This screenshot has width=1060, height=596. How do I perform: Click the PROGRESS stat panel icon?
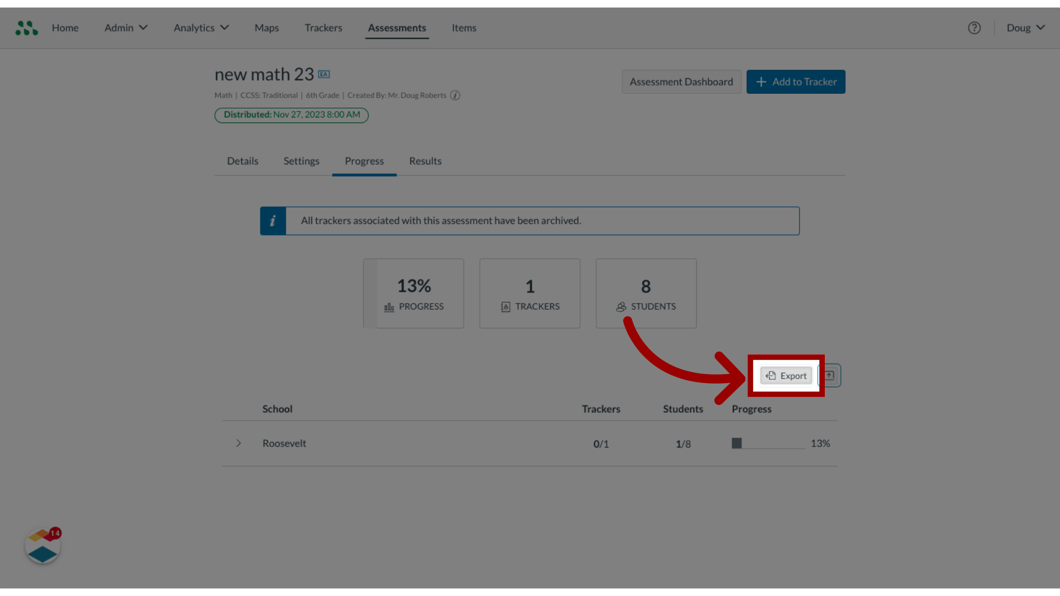point(389,307)
